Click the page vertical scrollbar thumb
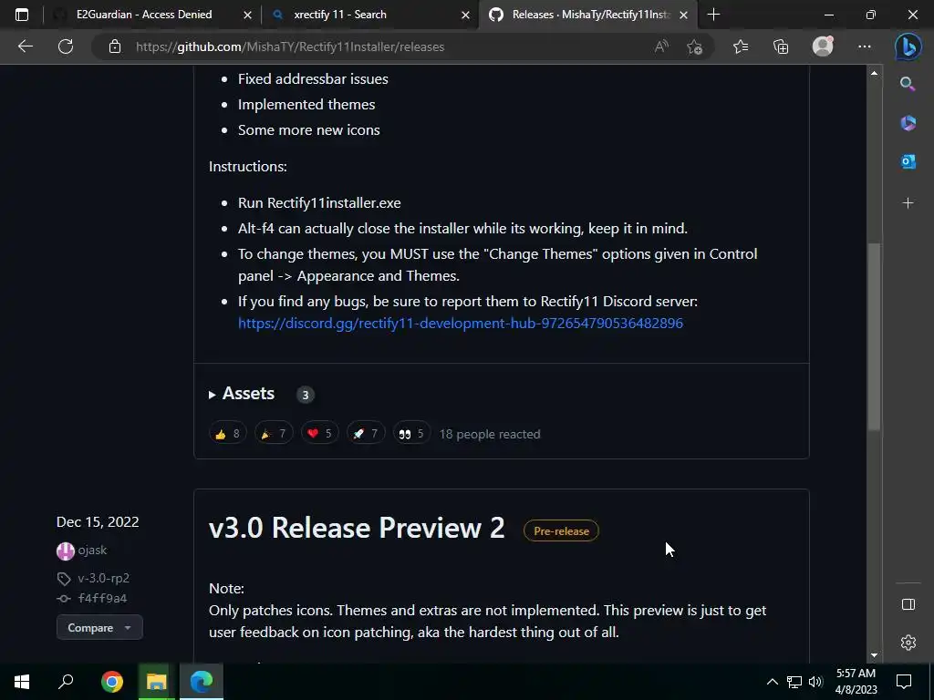Image resolution: width=934 pixels, height=700 pixels. (874, 336)
